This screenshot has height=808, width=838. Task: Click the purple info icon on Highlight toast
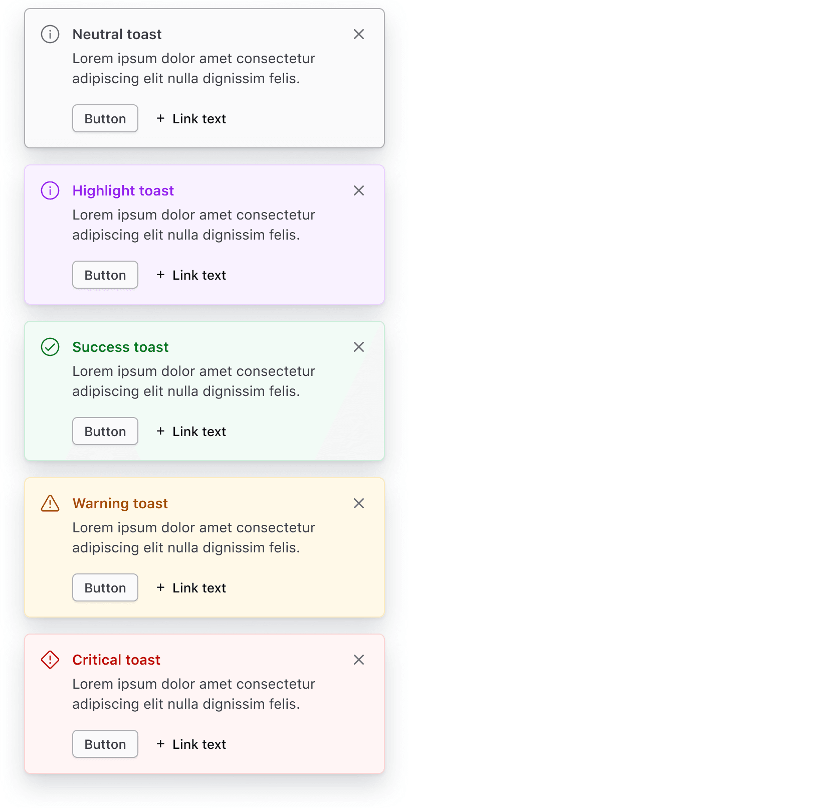click(x=50, y=190)
